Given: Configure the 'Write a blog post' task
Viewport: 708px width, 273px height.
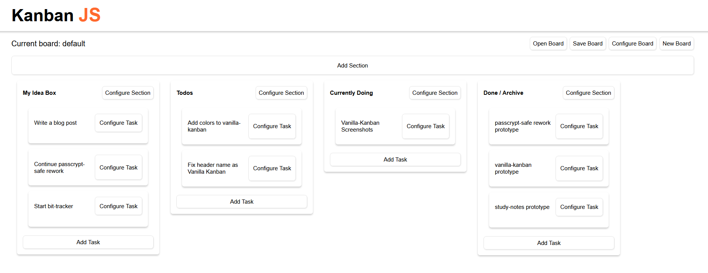Looking at the screenshot, I should coord(118,123).
